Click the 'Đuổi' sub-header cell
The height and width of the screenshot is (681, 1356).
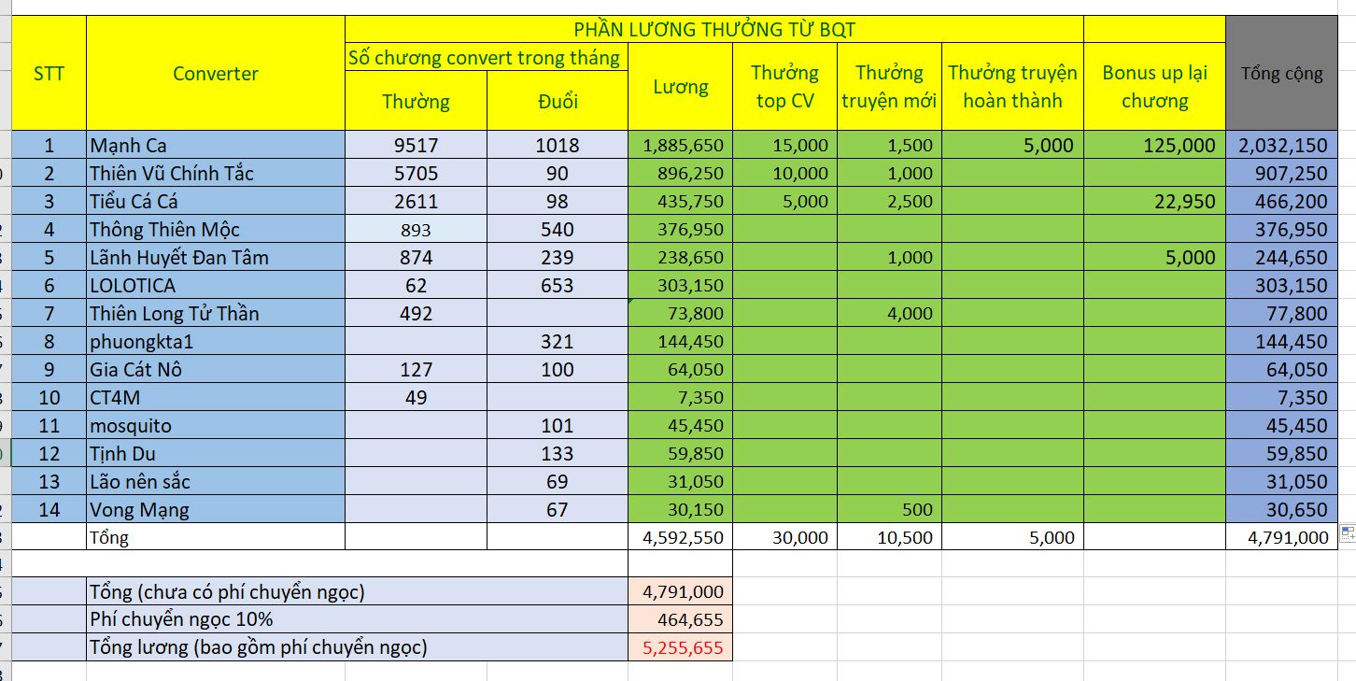(x=558, y=101)
